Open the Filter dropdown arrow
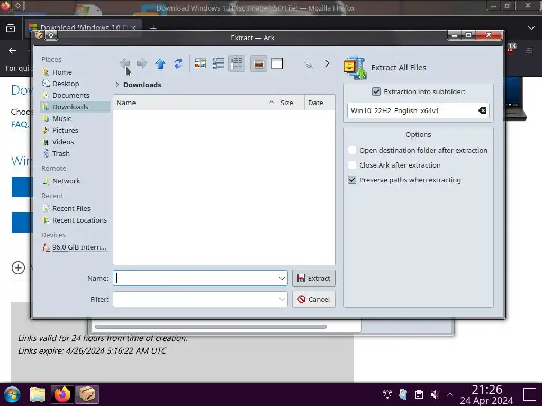Viewport: 542px width, 406px height. [282, 299]
